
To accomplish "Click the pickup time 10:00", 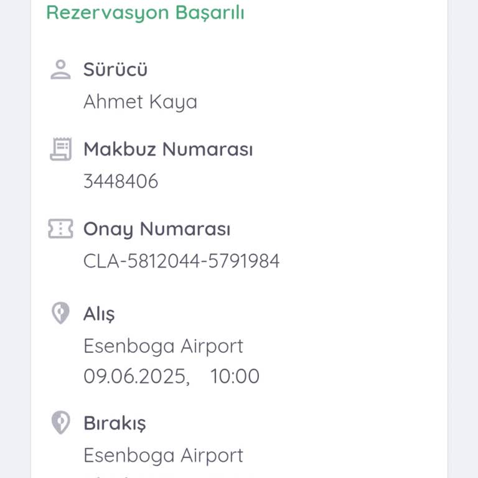I will click(x=235, y=376).
